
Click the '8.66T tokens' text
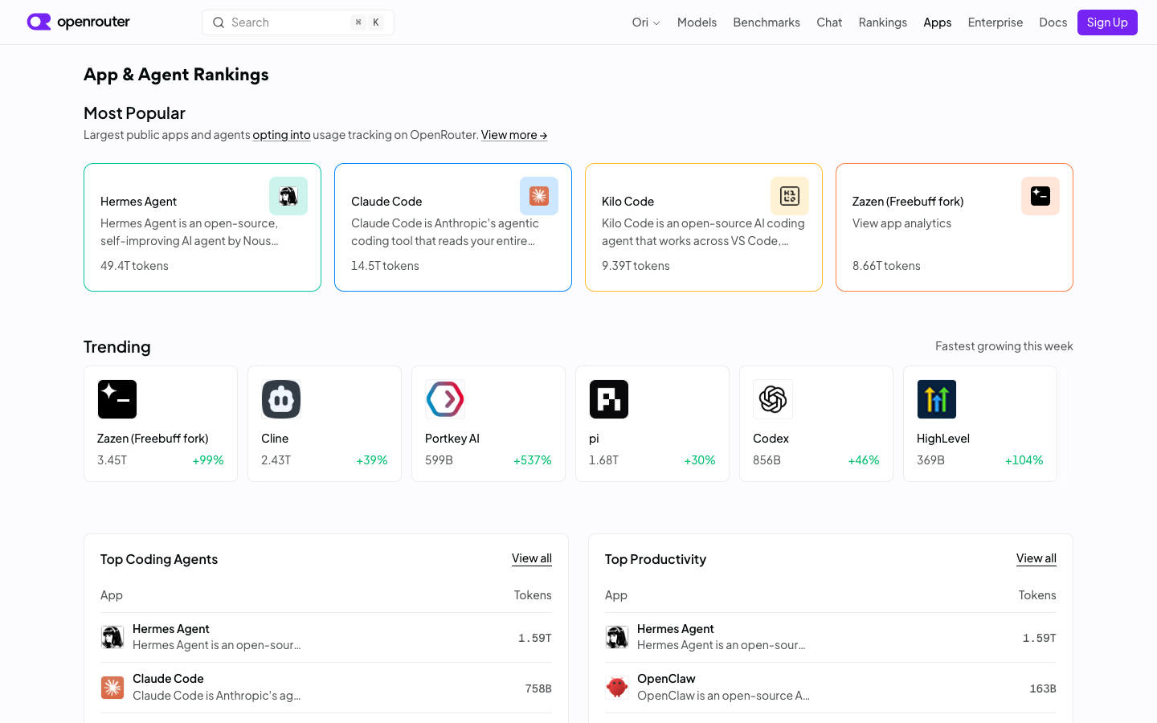click(x=886, y=266)
